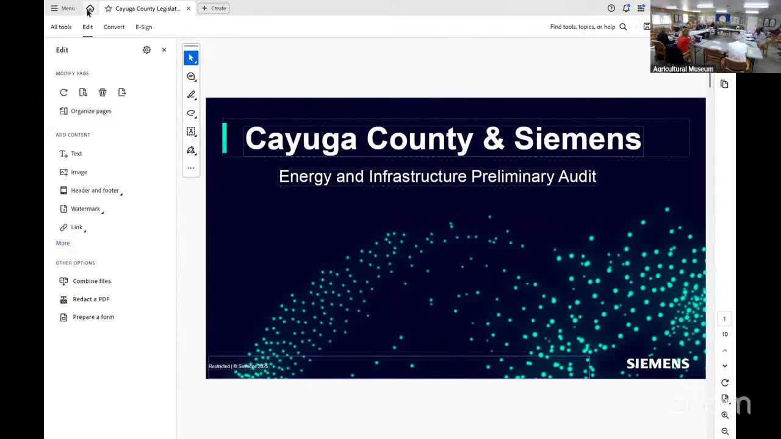The width and height of the screenshot is (781, 439).
Task: Activate the Select arrow tool
Action: [x=191, y=58]
